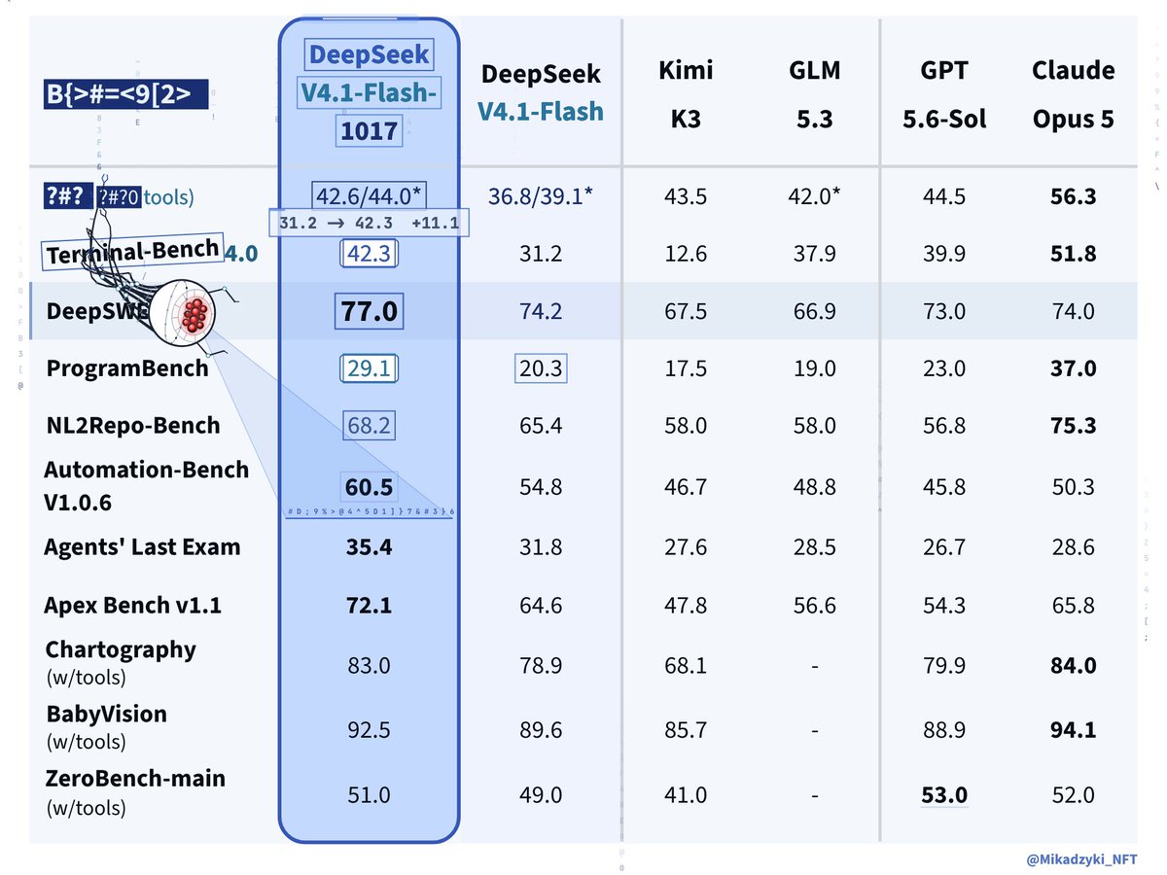
Task: Click the bold 60.5 Automation-Bench score
Action: (369, 486)
